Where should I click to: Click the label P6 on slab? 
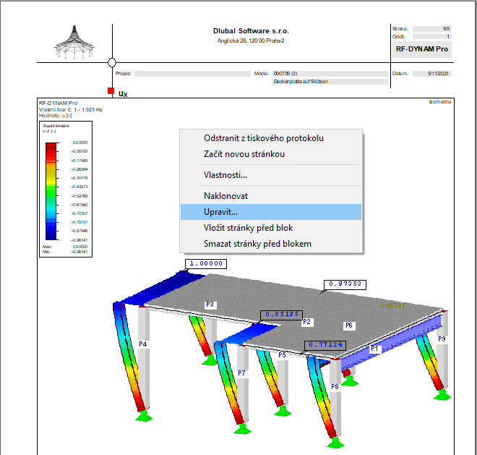click(348, 326)
